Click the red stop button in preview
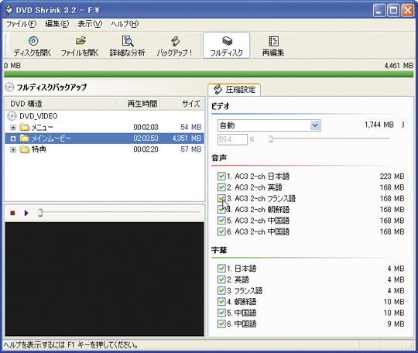This screenshot has height=353, width=418. [12, 213]
